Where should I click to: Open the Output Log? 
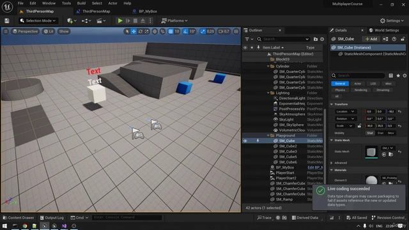(x=52, y=217)
